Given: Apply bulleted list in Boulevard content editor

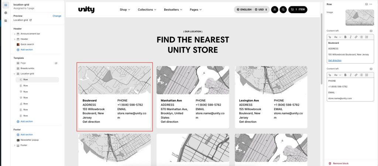Looking at the screenshot, I should pyautogui.click(x=361, y=37).
